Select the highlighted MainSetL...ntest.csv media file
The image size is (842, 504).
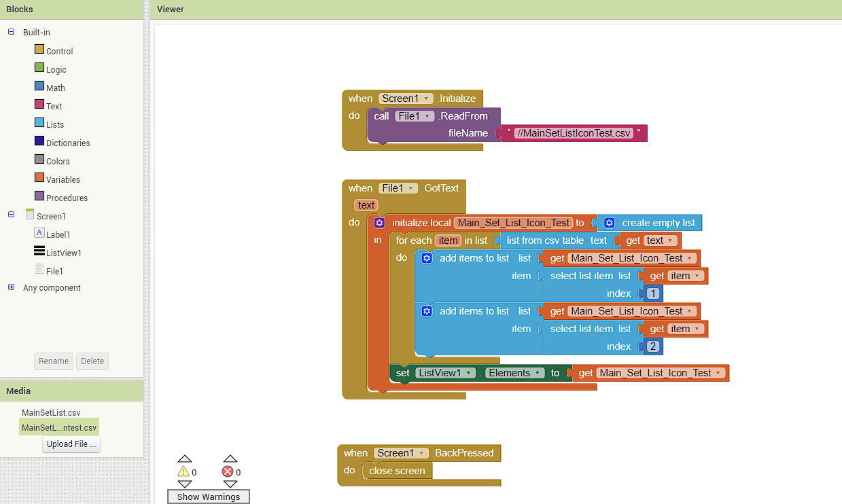click(59, 427)
